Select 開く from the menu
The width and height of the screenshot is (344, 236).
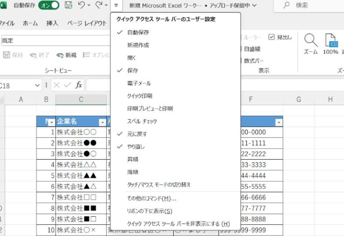176,58
